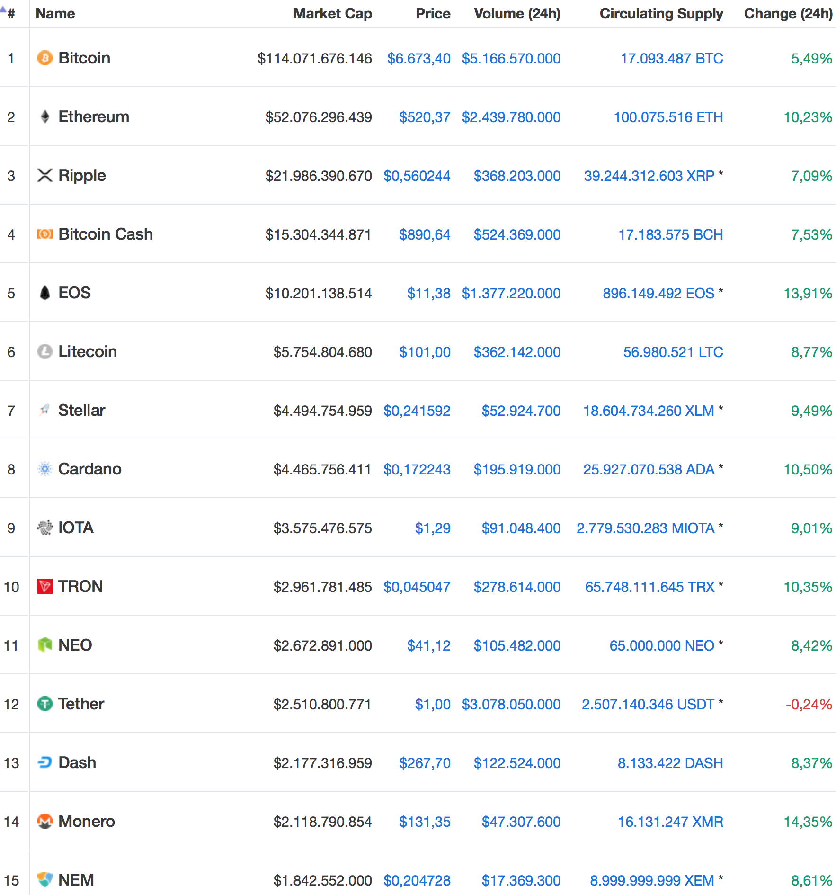The width and height of the screenshot is (836, 895).
Task: Click the Tether logo icon
Action: point(45,704)
